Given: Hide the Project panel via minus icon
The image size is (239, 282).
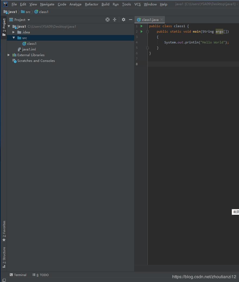Looking at the screenshot, I should click(x=131, y=20).
